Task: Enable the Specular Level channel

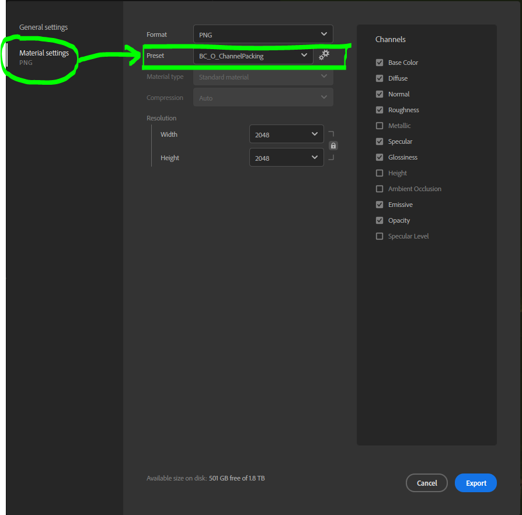Action: 379,236
